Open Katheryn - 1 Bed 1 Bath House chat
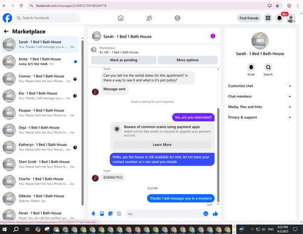Viewport: 303px width, 234px height. (x=40, y=147)
